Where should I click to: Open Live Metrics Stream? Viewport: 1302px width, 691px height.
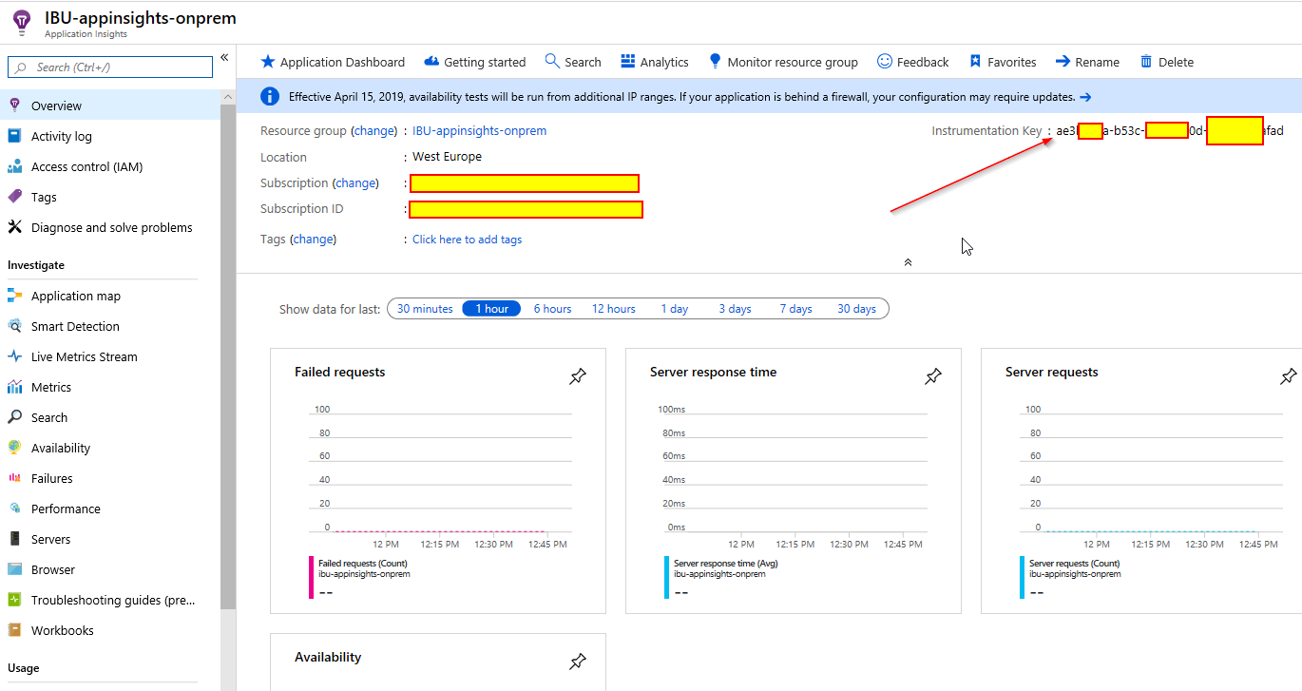(82, 356)
